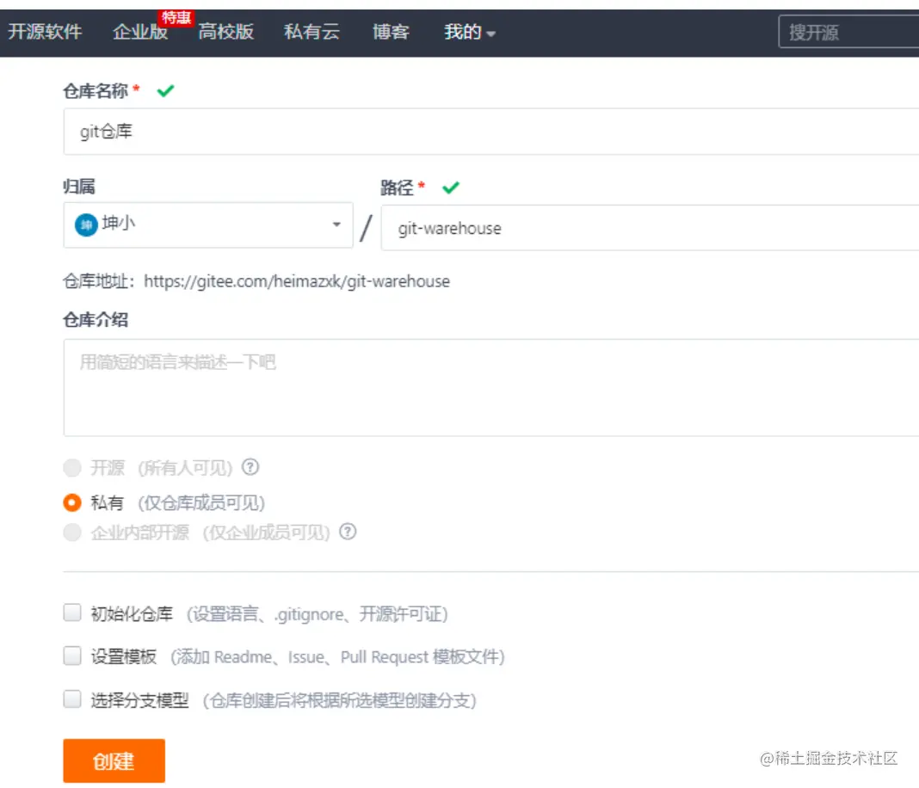This screenshot has height=788, width=919.
Task: Click the 仓库名称 input containing git仓库
Action: tap(491, 132)
